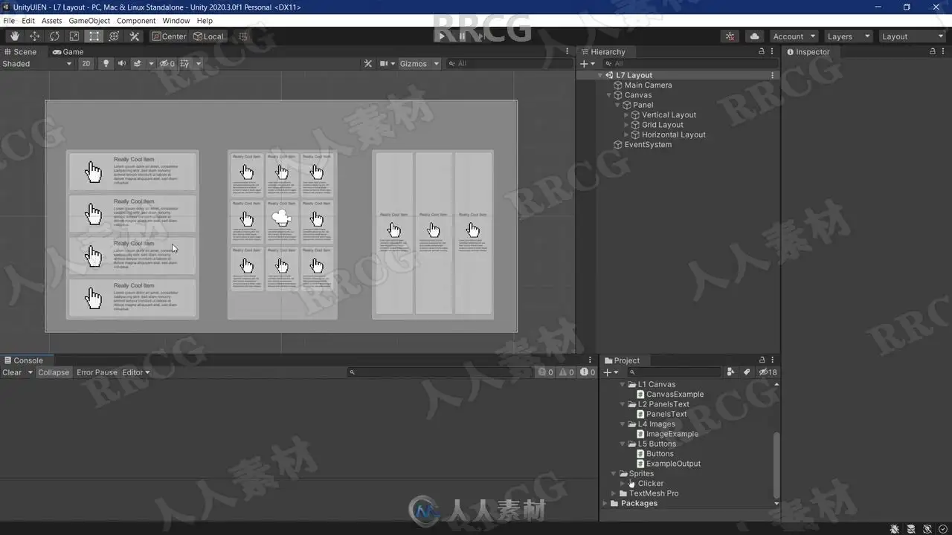Toggle scene lighting

(x=106, y=64)
